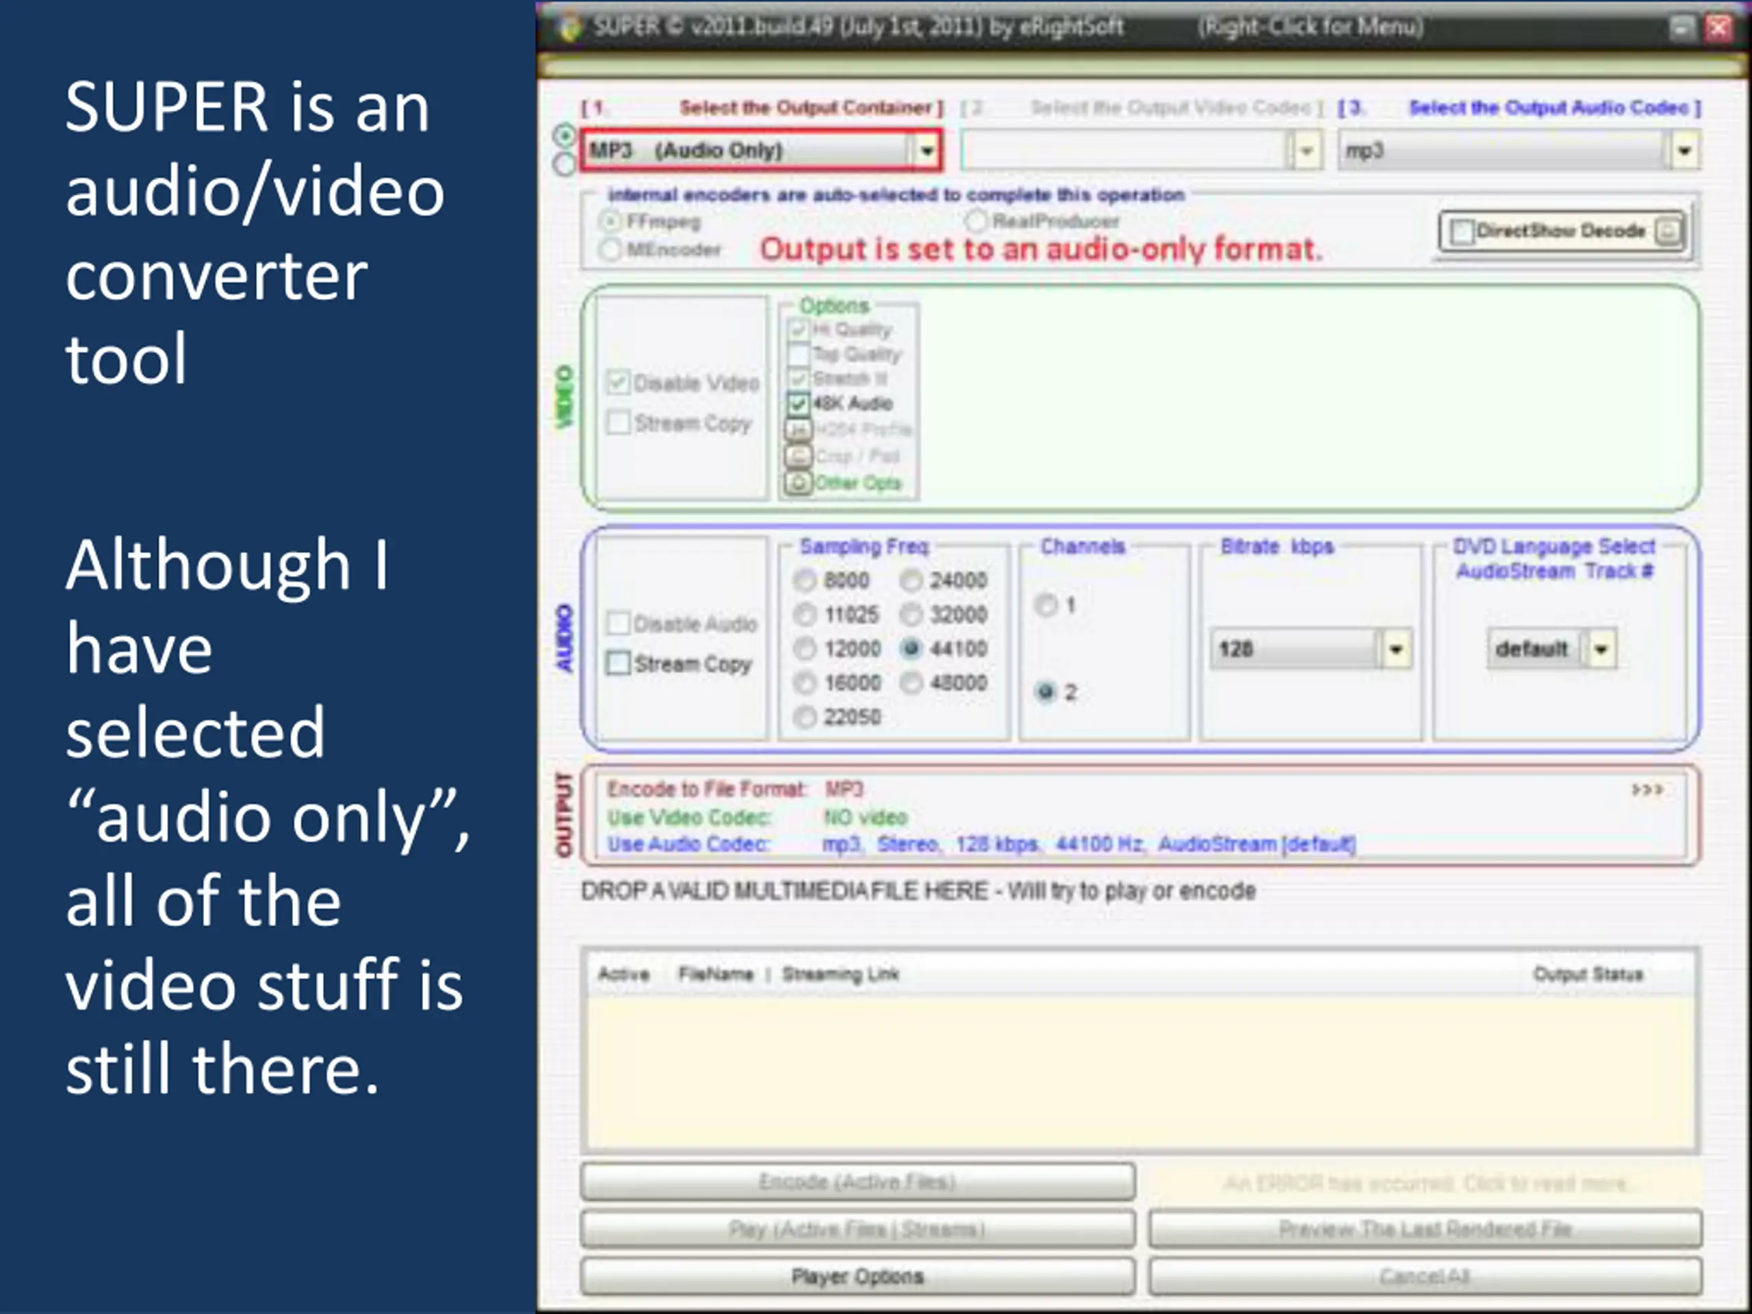The image size is (1752, 1314).
Task: Click Play (Active Files | Streams) button
Action: click(x=858, y=1229)
